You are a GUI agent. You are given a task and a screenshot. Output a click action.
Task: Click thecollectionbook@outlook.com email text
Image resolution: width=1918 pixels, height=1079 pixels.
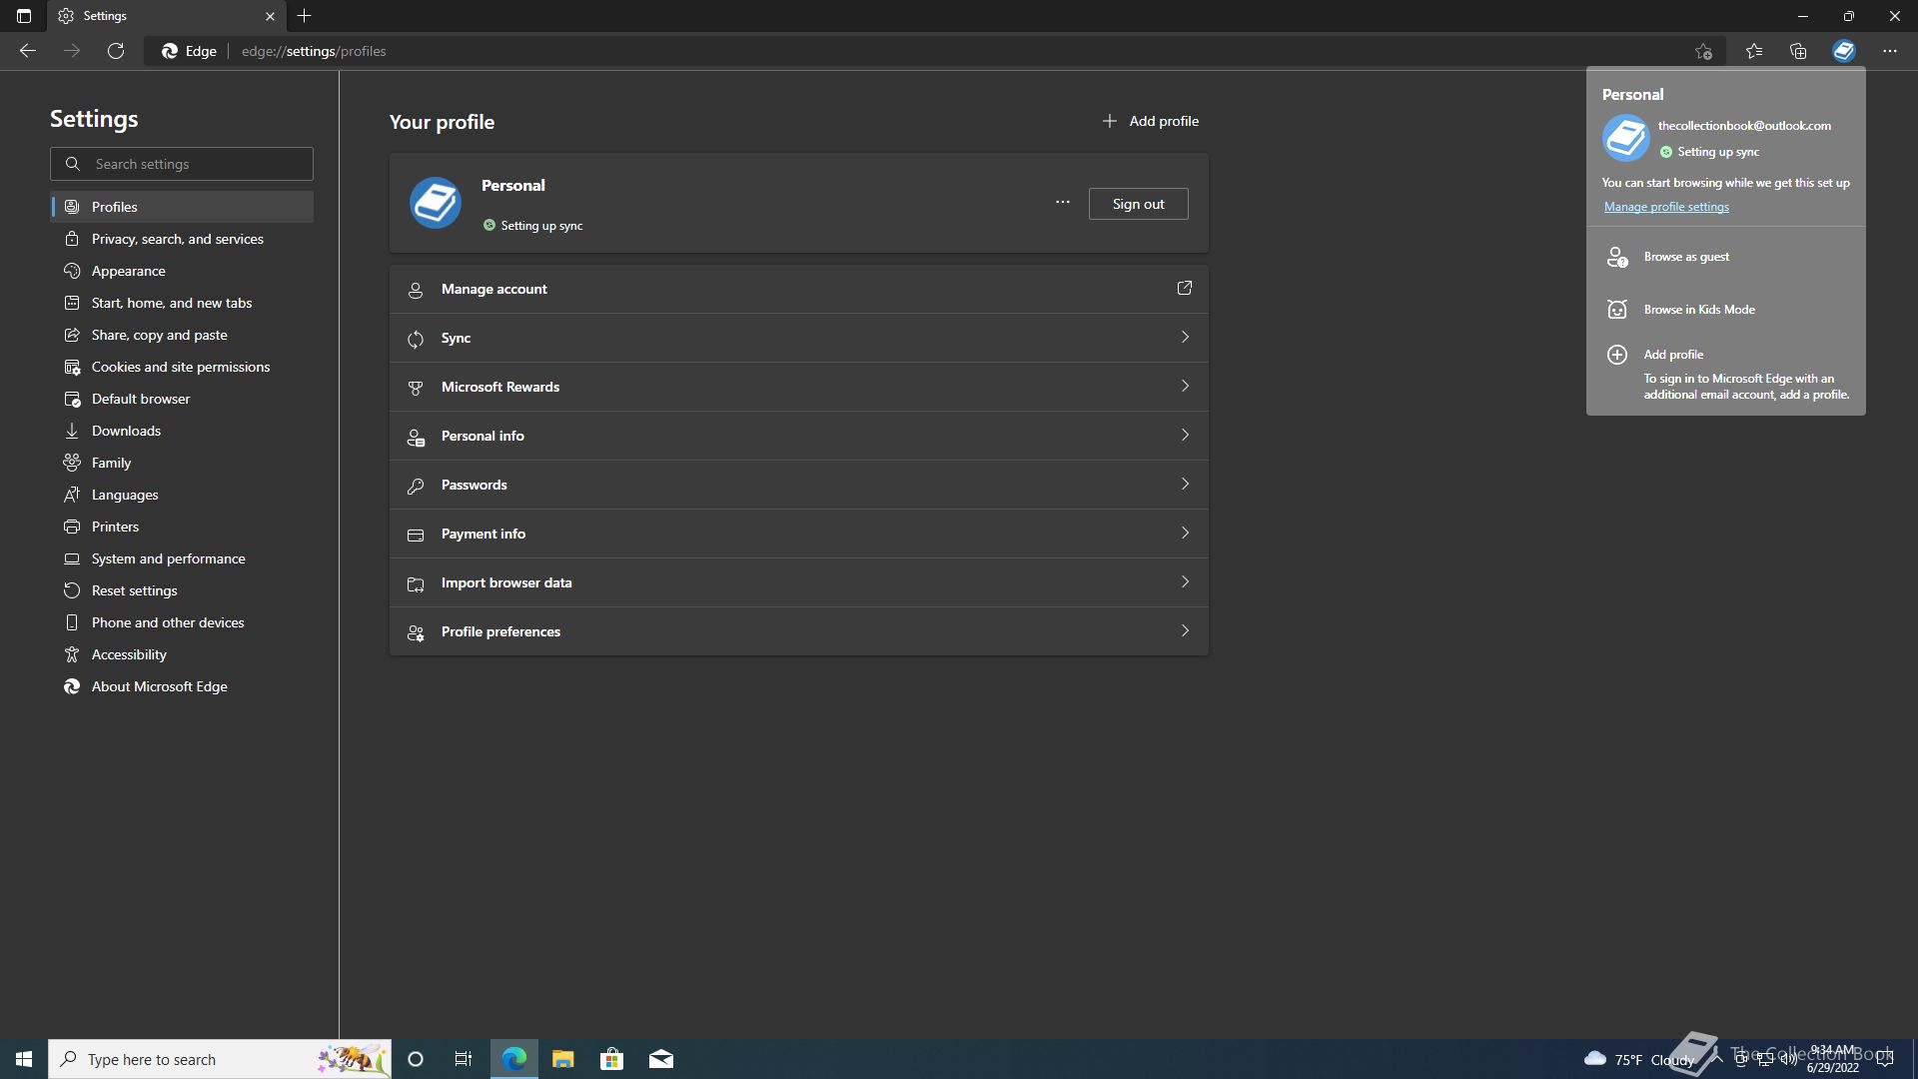point(1744,126)
